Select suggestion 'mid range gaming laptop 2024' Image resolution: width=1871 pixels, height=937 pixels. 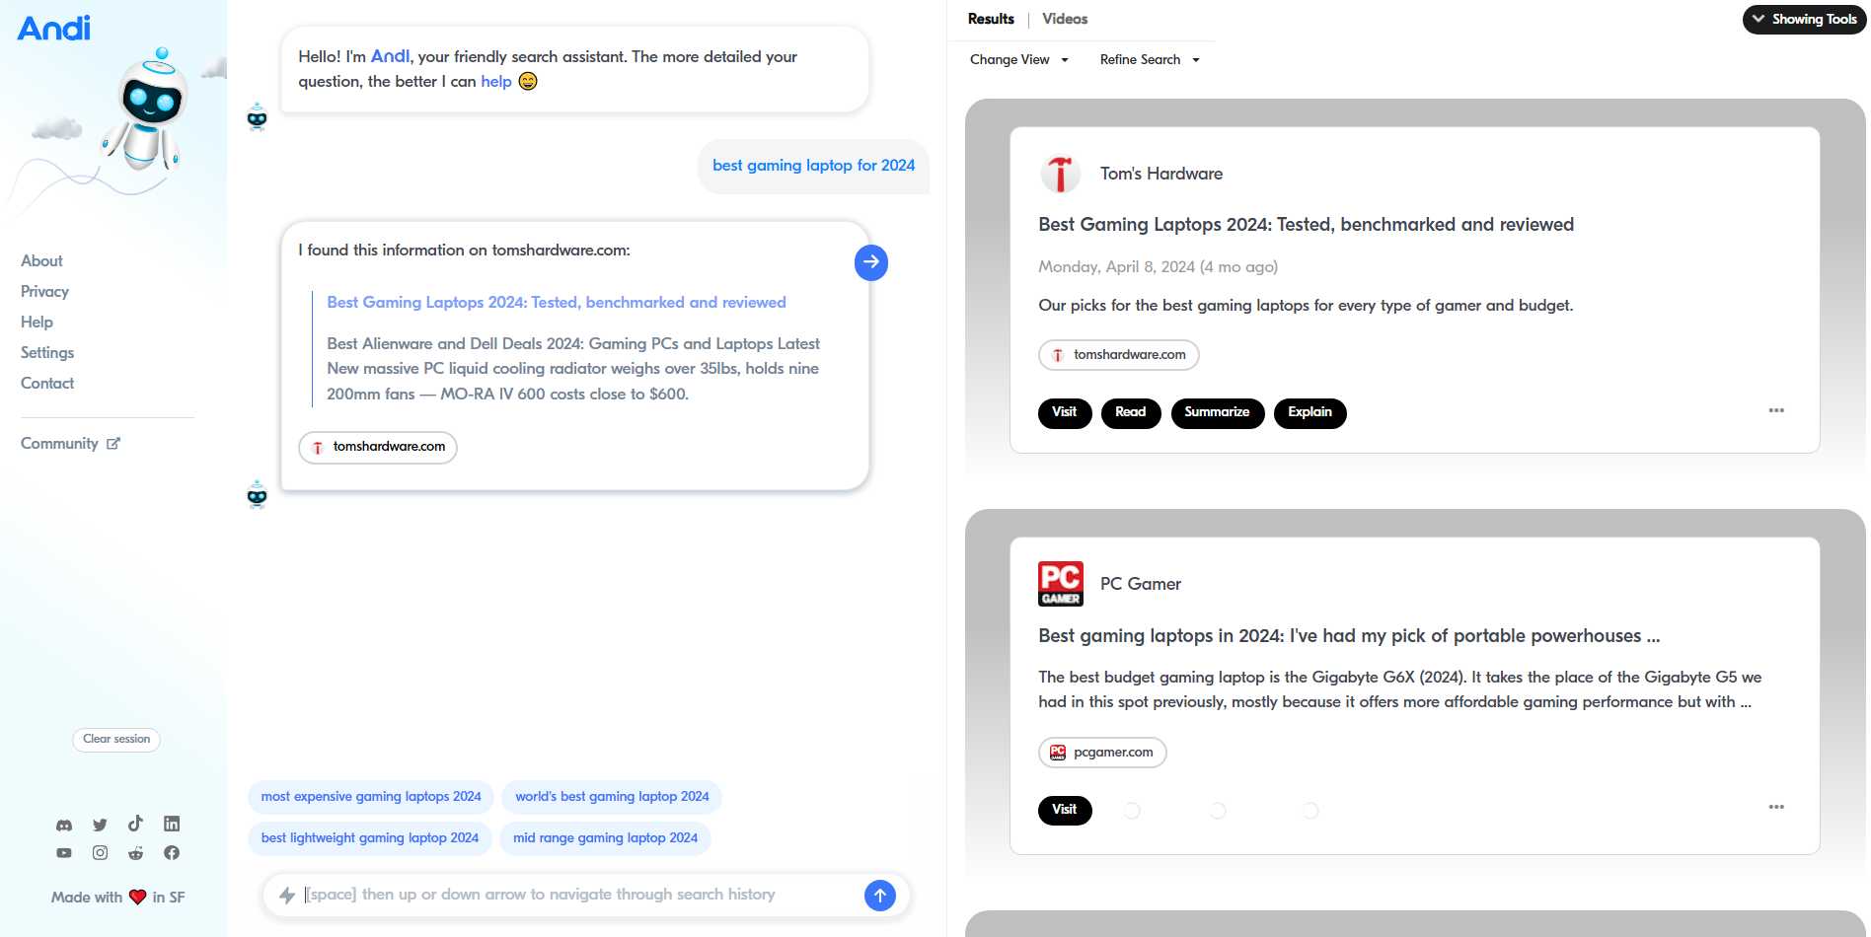point(605,838)
